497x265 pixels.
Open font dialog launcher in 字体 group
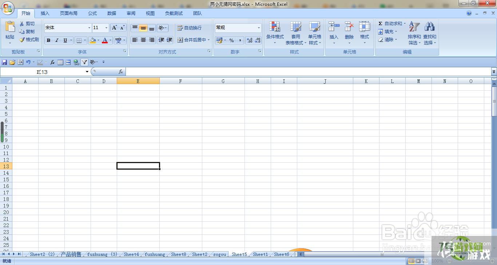pos(125,51)
